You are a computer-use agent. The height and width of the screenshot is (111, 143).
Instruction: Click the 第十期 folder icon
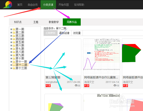tap(14, 58)
